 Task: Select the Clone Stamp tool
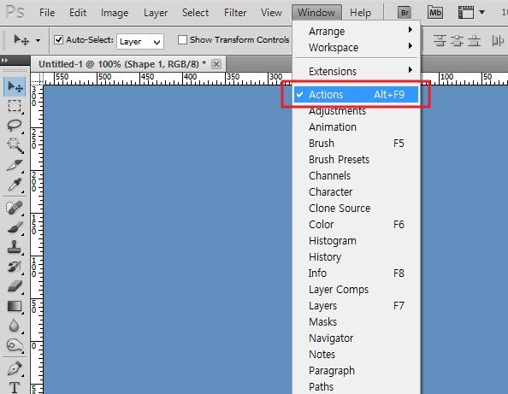15,247
